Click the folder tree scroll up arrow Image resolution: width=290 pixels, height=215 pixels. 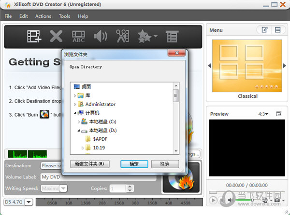176,86
